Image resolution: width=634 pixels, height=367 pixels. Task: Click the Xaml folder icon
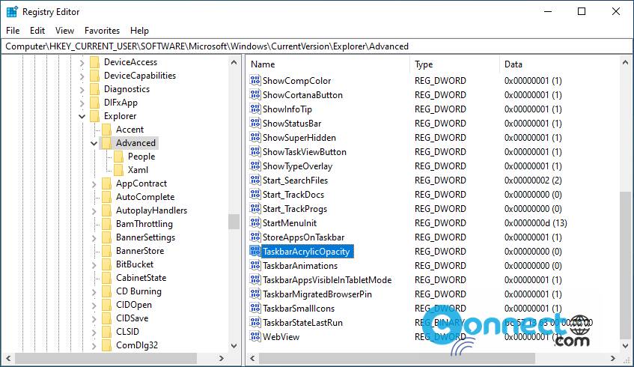(x=119, y=170)
